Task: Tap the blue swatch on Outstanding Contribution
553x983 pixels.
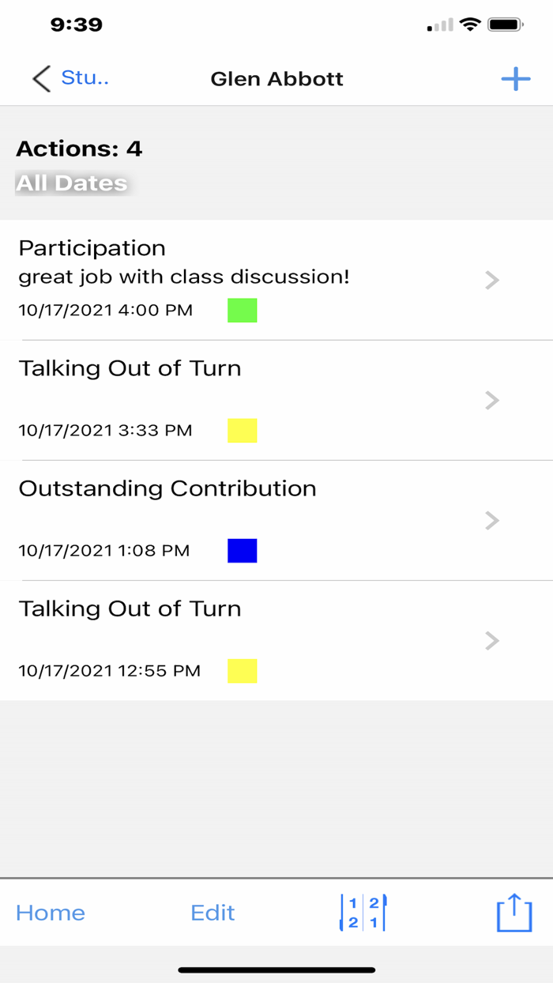Action: 243,550
